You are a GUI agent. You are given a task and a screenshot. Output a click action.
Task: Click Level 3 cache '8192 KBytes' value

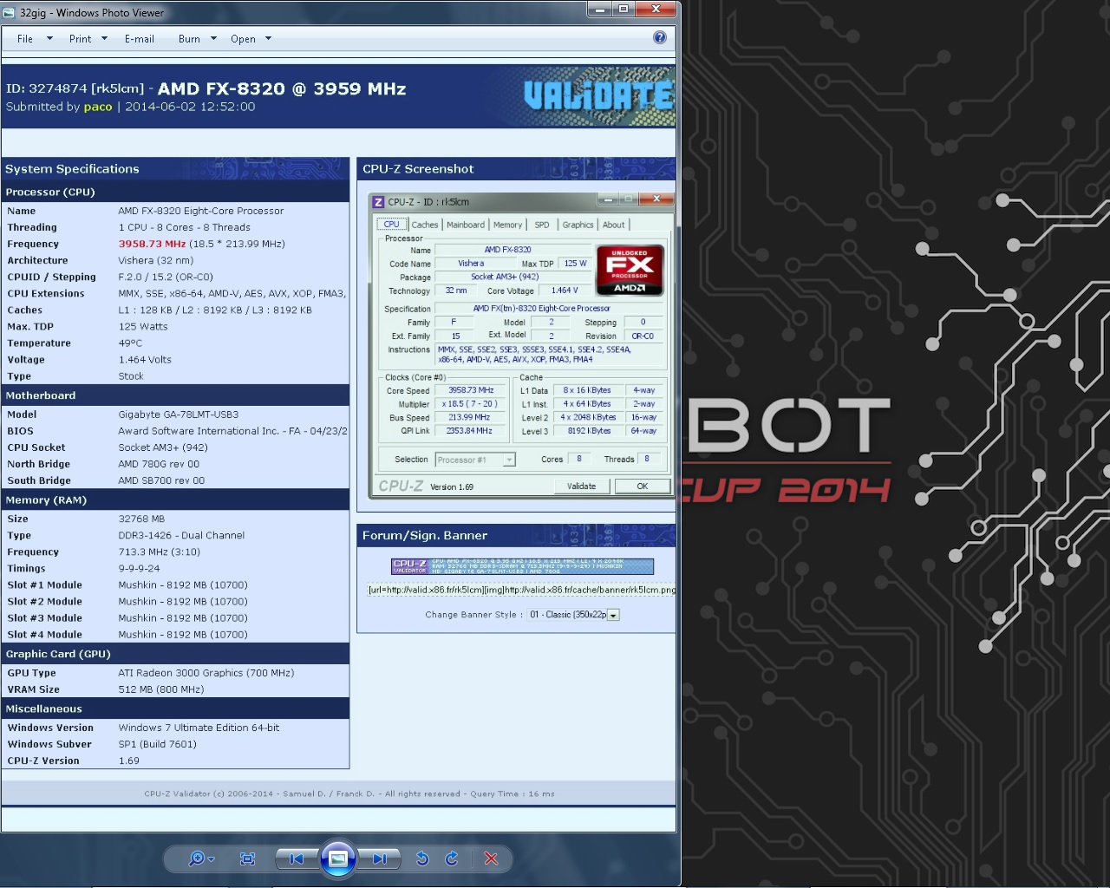click(589, 431)
